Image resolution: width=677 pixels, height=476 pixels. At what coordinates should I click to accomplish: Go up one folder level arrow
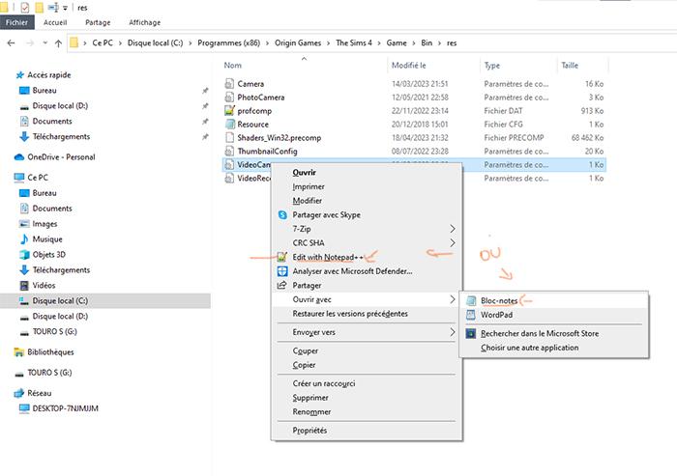click(x=58, y=42)
